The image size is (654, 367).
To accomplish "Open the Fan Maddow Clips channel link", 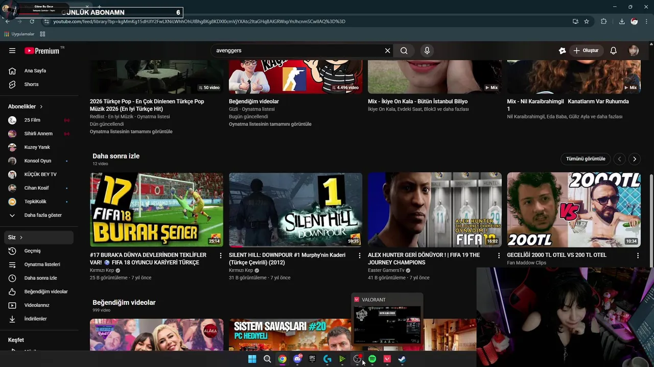I will [526, 263].
